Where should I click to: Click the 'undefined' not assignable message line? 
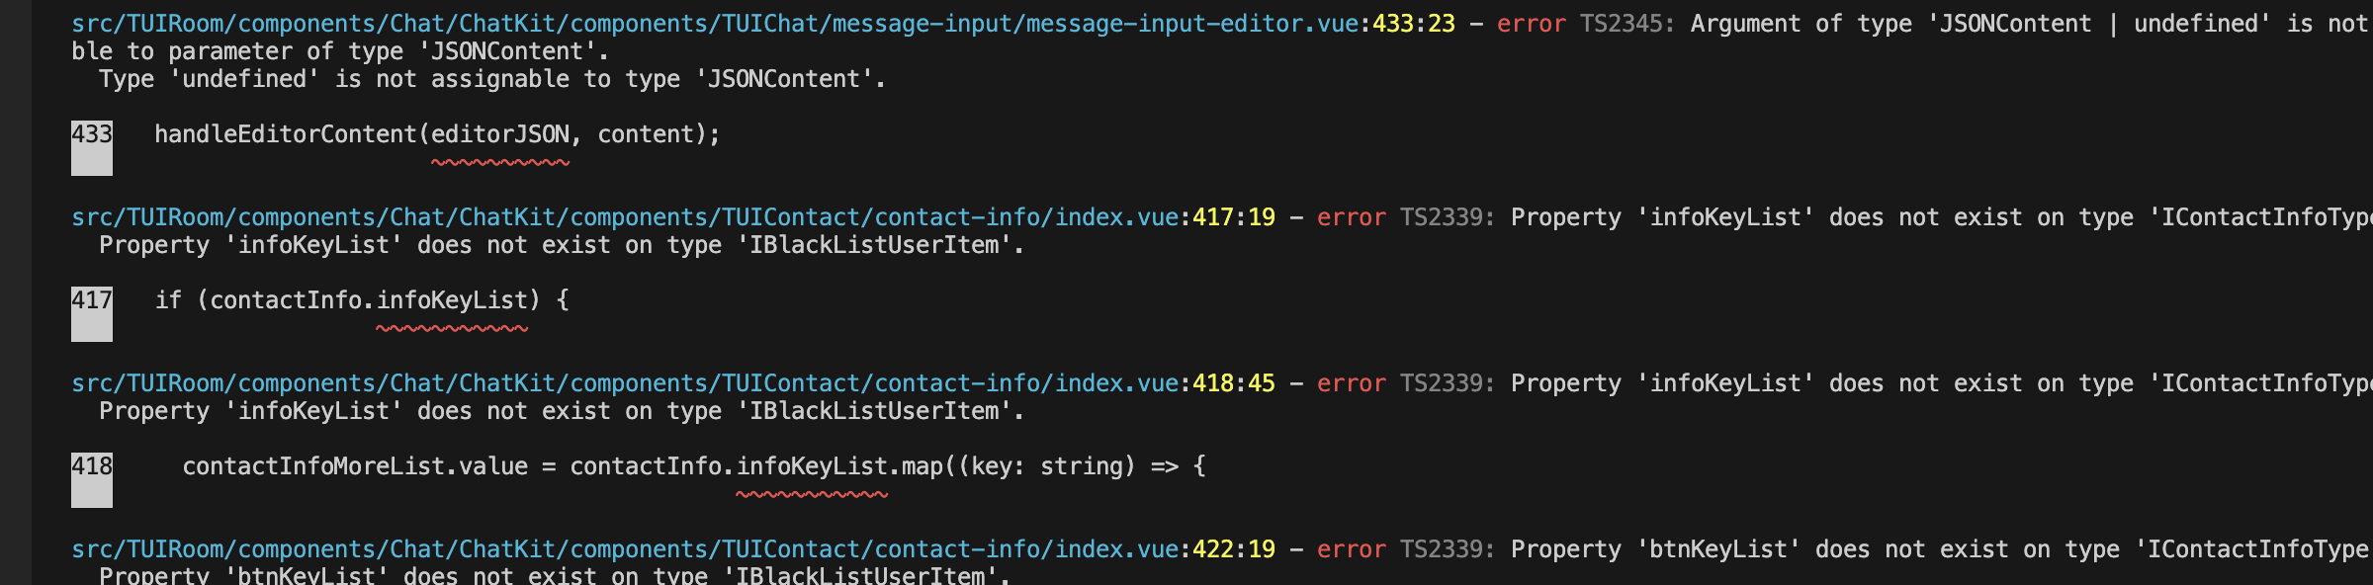492,79
